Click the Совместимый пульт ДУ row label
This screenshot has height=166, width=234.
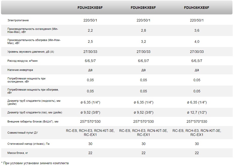[22, 133]
